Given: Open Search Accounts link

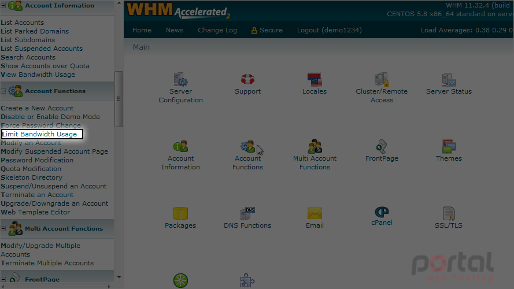Looking at the screenshot, I should click(28, 57).
